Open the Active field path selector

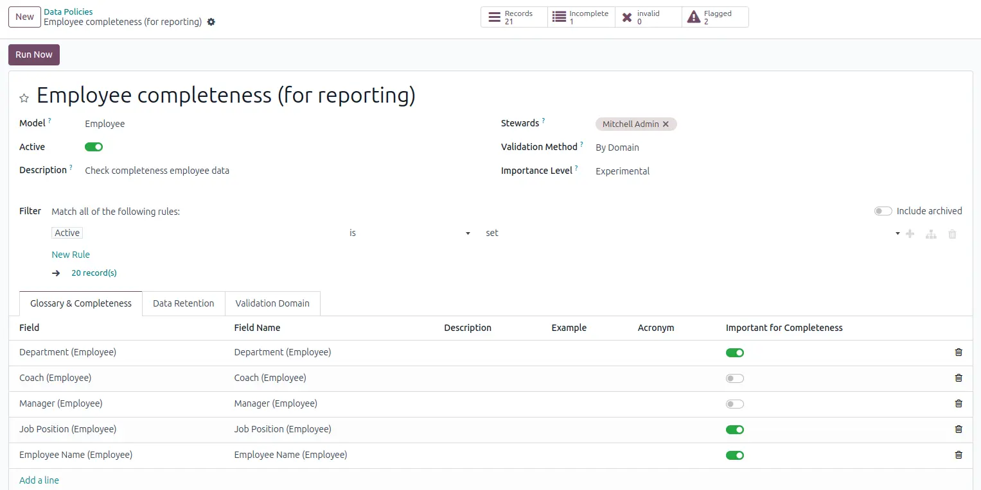point(67,233)
